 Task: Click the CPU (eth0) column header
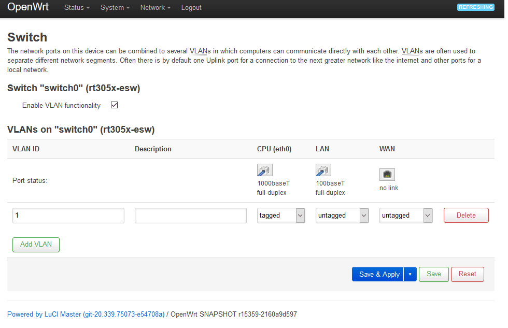click(274, 149)
